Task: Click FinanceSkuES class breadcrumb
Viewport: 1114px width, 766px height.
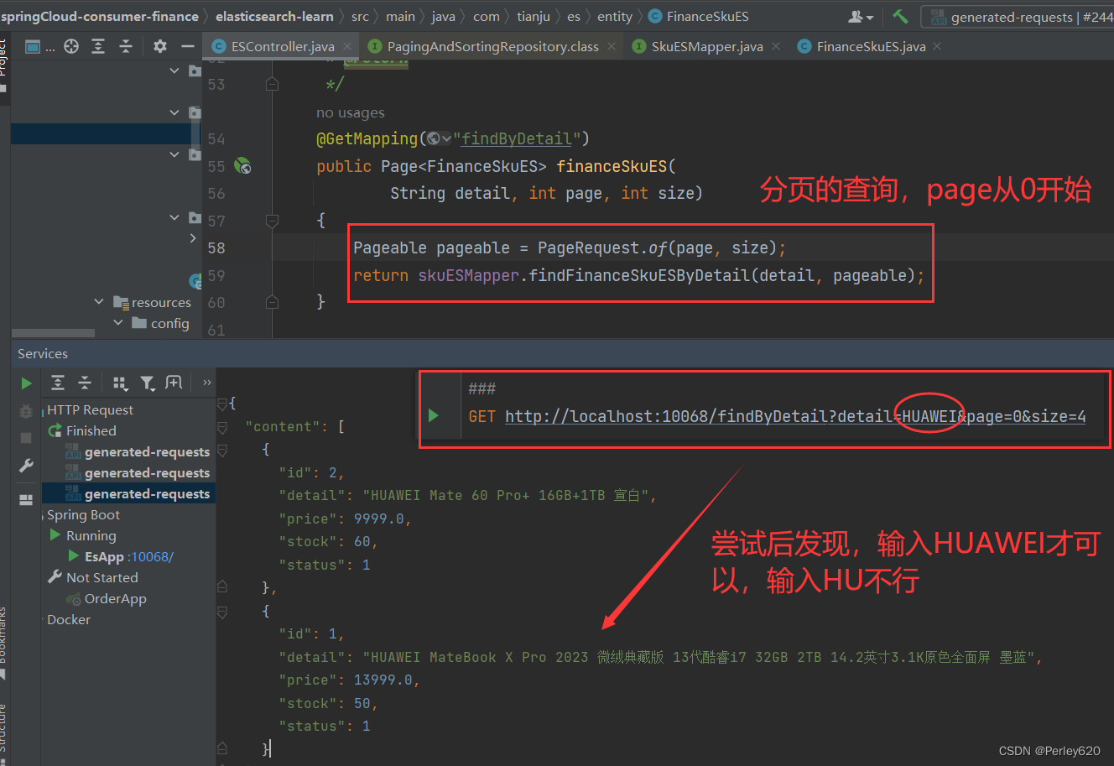Action: 699,16
